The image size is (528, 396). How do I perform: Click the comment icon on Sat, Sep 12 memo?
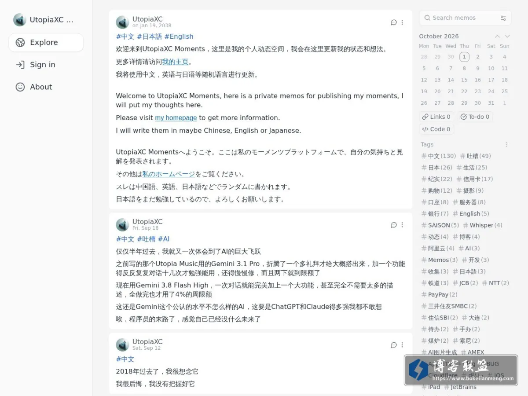tap(394, 345)
